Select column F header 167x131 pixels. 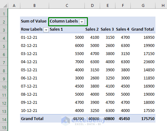coord(123,5)
